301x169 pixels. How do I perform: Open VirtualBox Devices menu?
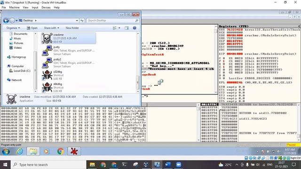coord(46,8)
